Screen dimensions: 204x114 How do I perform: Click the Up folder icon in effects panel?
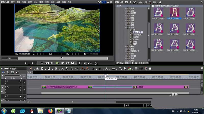click(131, 2)
